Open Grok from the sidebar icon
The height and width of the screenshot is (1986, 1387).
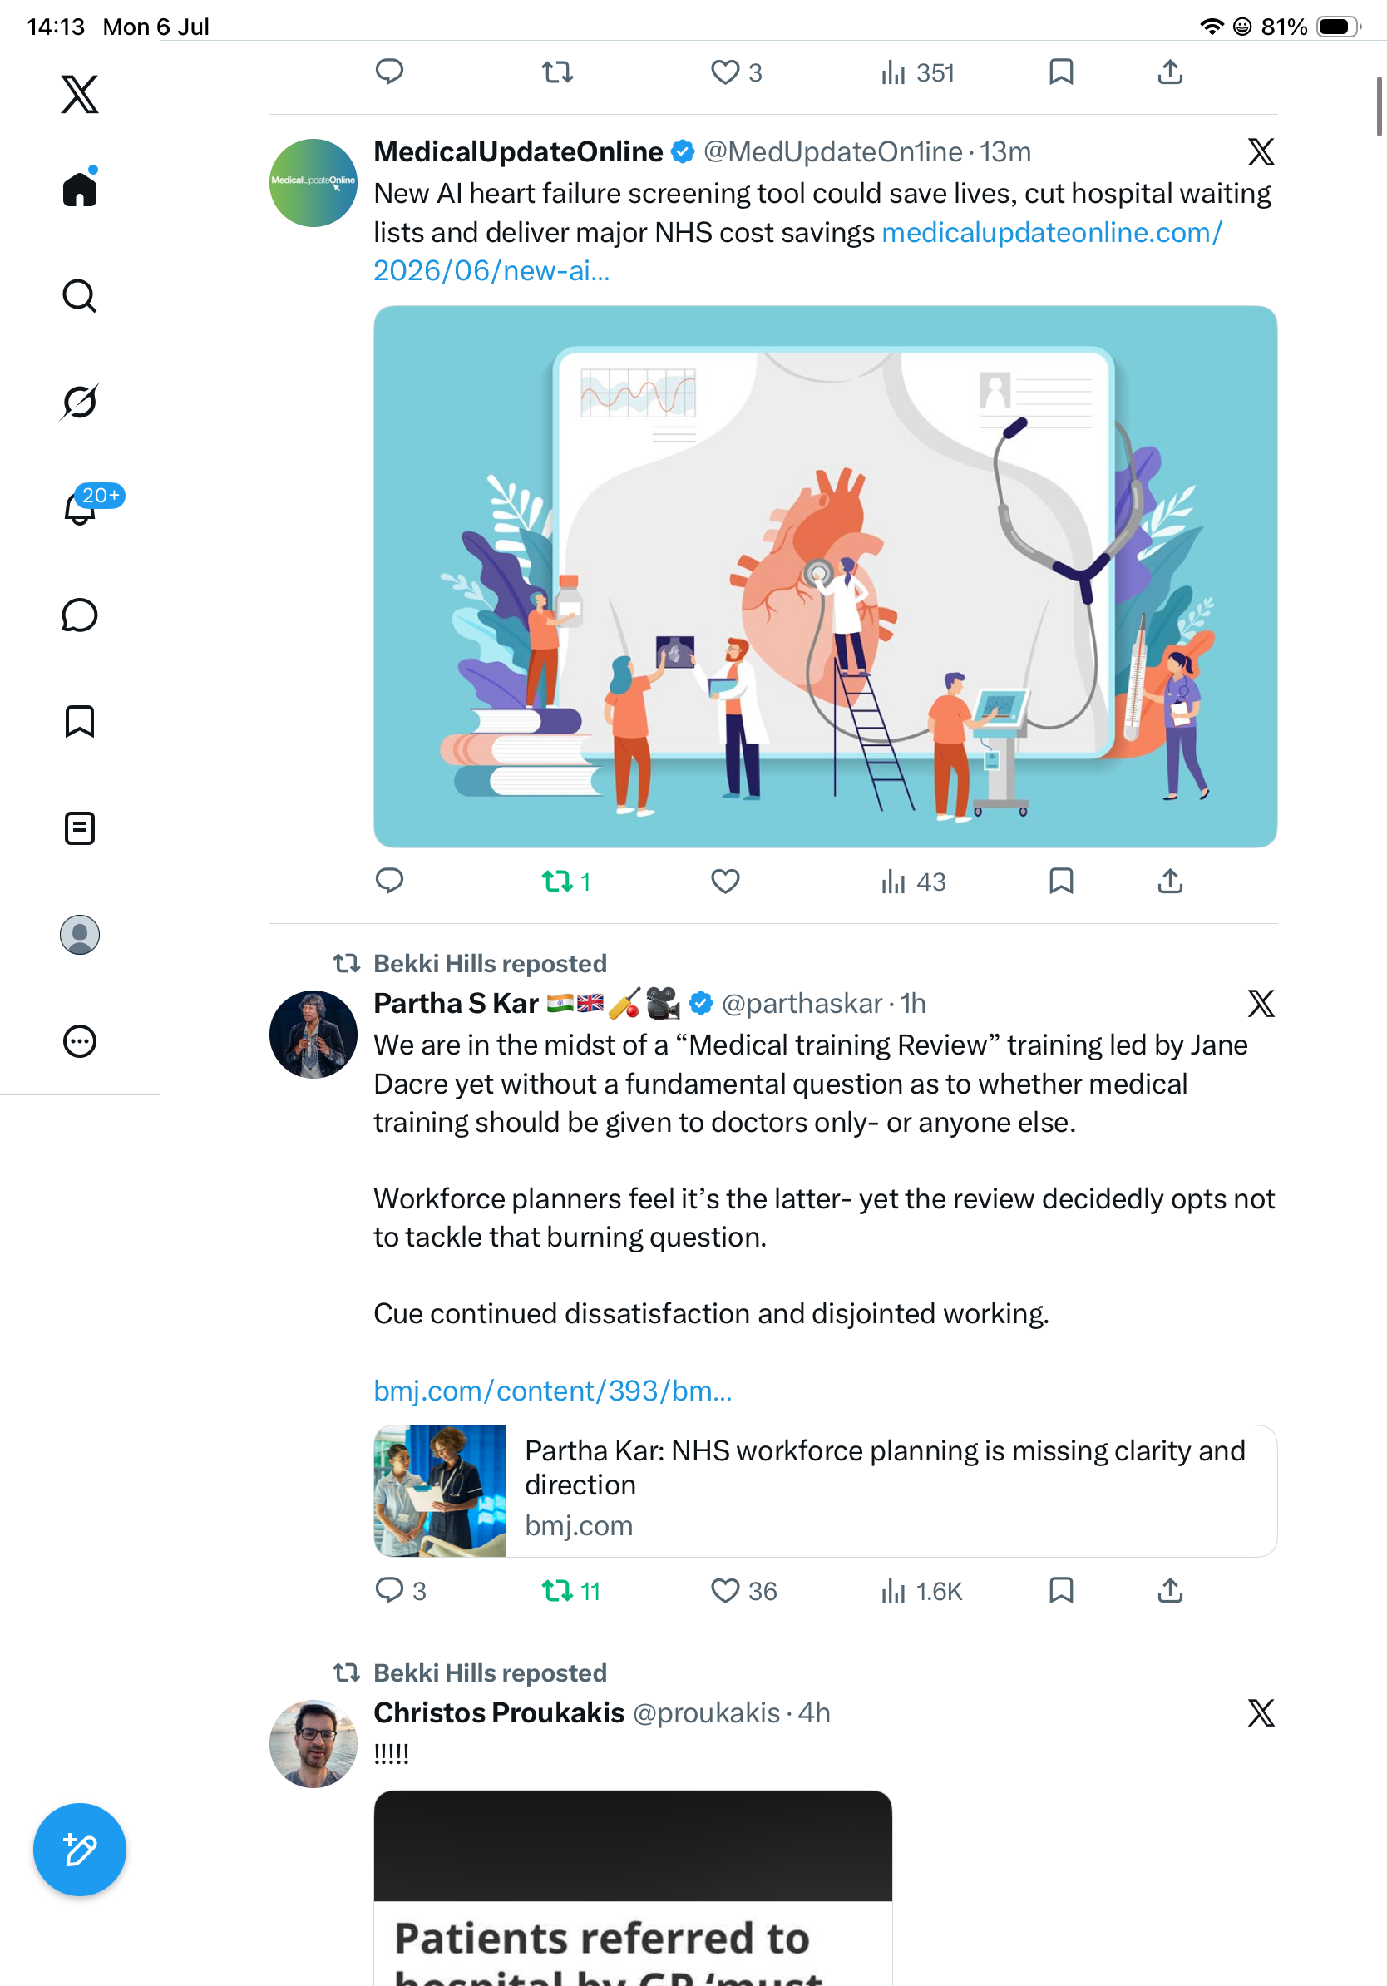(80, 402)
